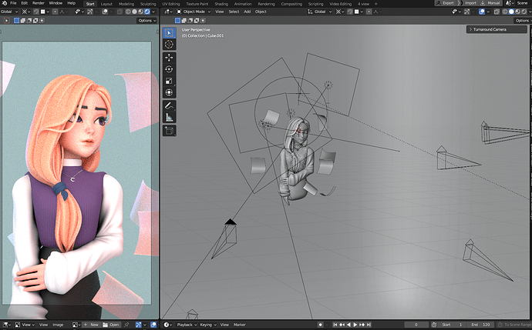This screenshot has height=330, width=532.
Task: Toggle X-ray display in the right viewport
Action: pyautogui.click(x=497, y=12)
